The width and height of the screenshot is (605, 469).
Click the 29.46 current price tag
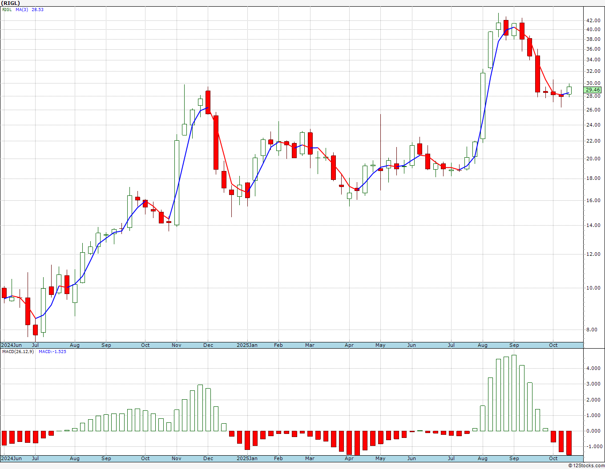[x=593, y=90]
